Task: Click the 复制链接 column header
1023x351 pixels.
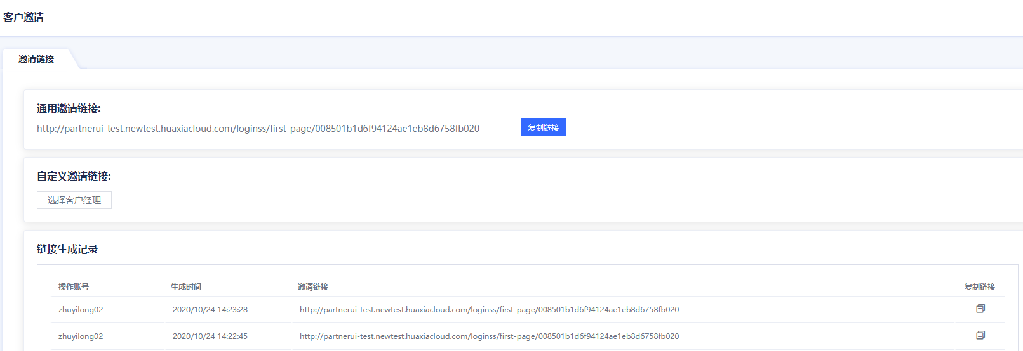Action: tap(979, 287)
